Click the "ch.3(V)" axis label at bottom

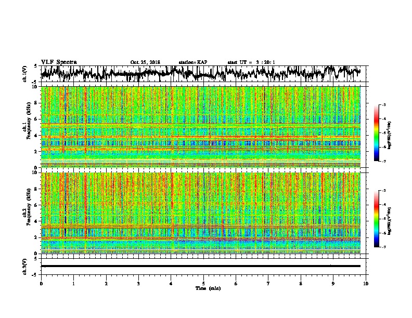tap(24, 267)
